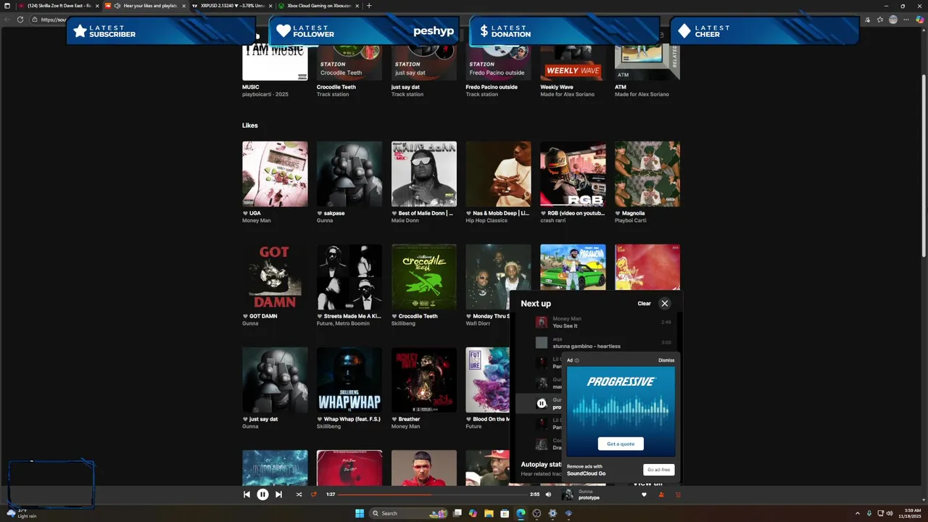Viewport: 928px width, 522px height.
Task: Skip to the previous track in player
Action: tap(246, 494)
